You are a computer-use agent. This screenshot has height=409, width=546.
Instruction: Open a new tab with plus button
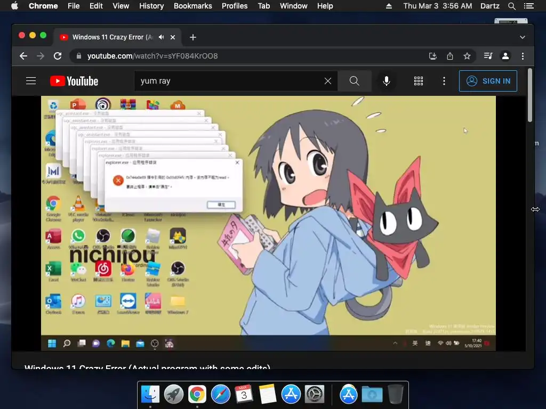click(x=193, y=37)
